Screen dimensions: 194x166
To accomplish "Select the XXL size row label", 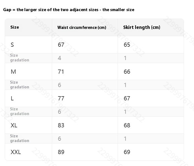I will click(16, 152).
